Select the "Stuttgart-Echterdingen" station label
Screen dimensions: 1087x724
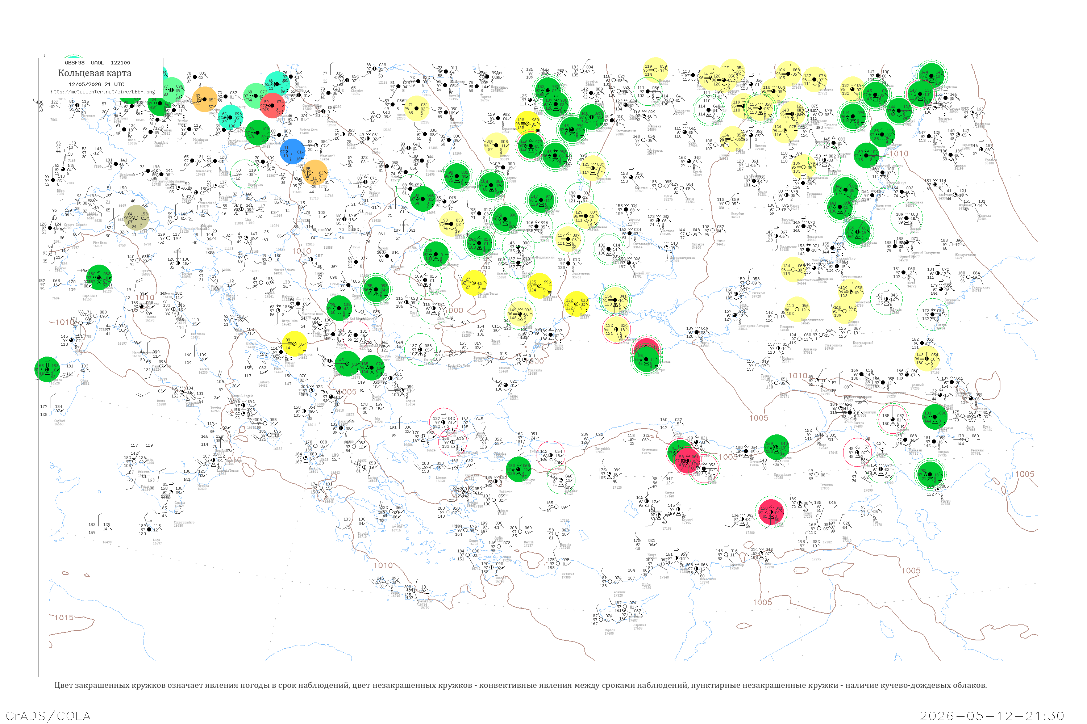(x=168, y=181)
